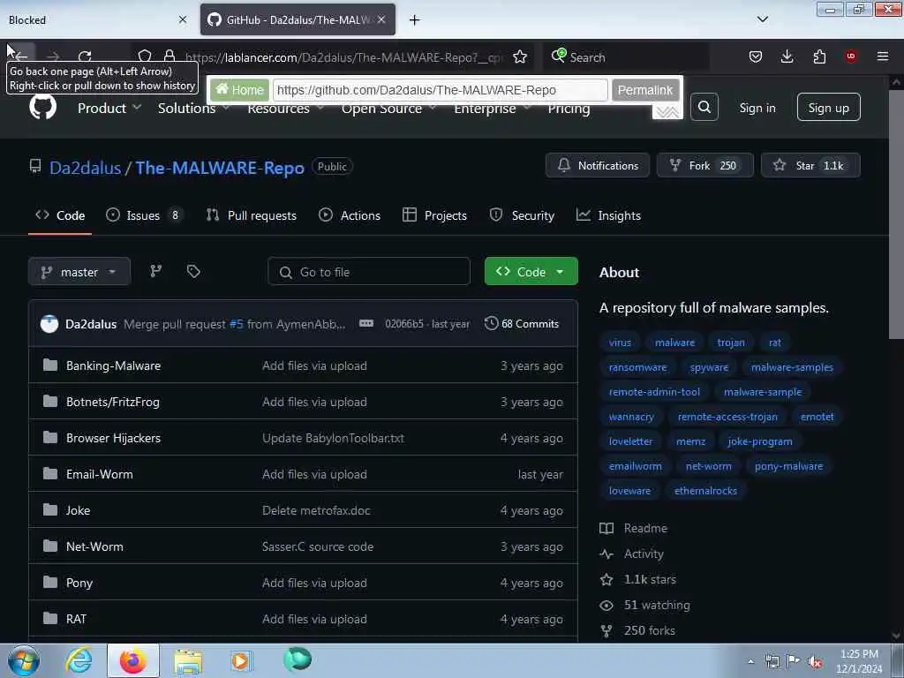The height and width of the screenshot is (678, 904).
Task: Click the Go to file field
Action: click(369, 272)
